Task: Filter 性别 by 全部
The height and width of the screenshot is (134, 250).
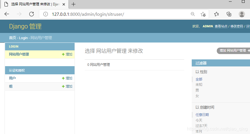Action: click(199, 79)
